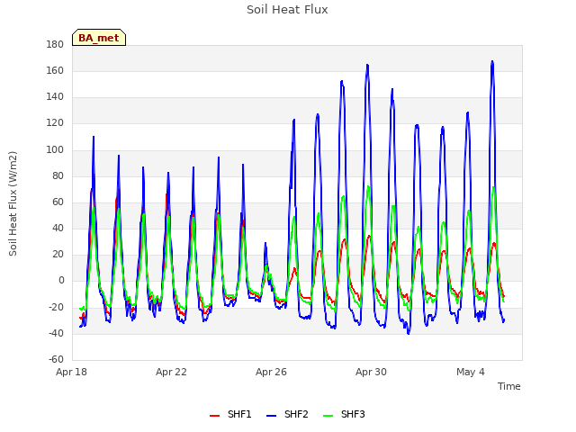Screen dimensions: 576x432
Task: Click the 140 y-axis tick label
Action: pyautogui.click(x=55, y=97)
